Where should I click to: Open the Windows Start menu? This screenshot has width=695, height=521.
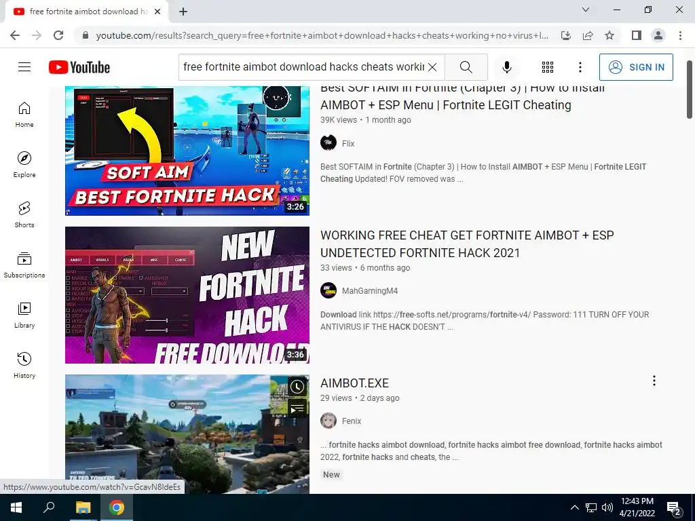coord(16,507)
